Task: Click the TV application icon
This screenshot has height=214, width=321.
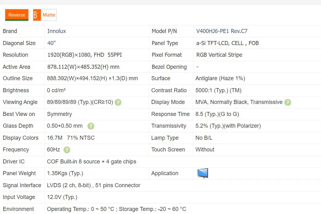Action: (202, 173)
